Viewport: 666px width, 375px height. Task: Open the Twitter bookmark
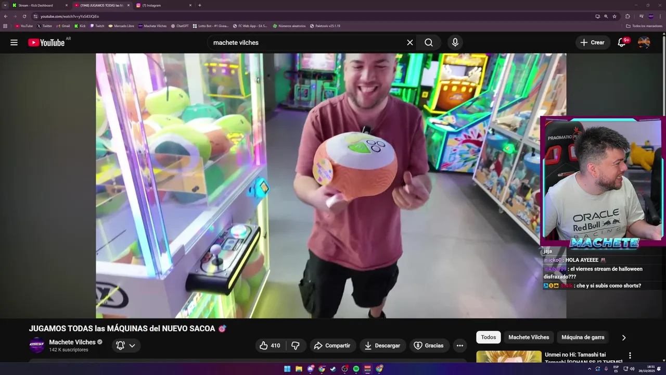(x=45, y=26)
